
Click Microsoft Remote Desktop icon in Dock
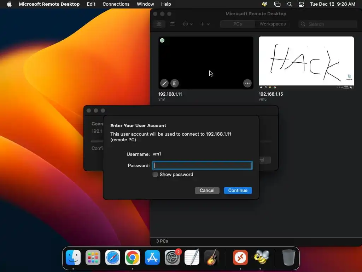(240, 257)
